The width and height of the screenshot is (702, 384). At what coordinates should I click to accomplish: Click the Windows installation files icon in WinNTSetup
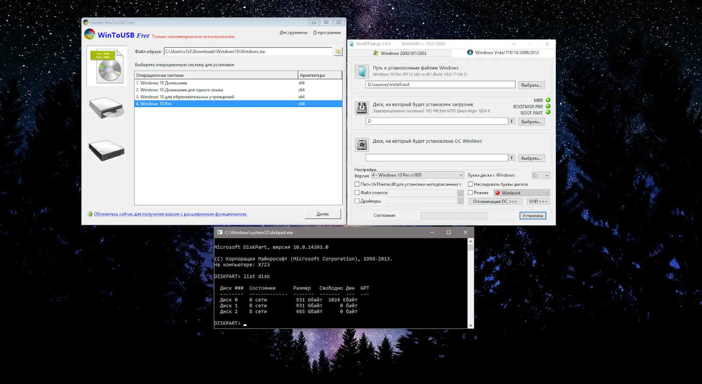(x=362, y=72)
